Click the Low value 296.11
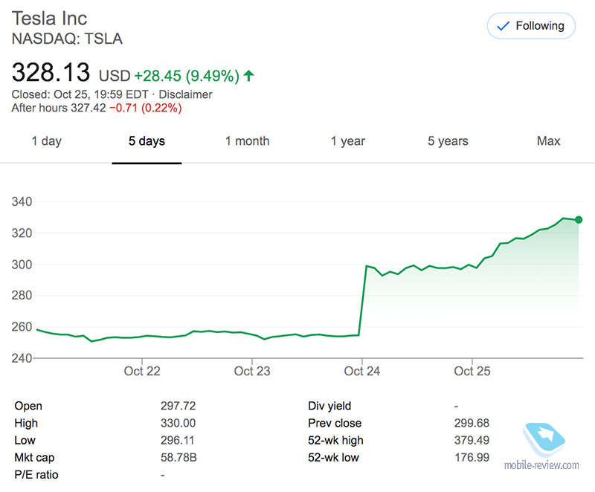The width and height of the screenshot is (595, 492). pos(177,440)
